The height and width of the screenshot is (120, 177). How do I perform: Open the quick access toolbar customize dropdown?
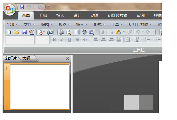49,7
